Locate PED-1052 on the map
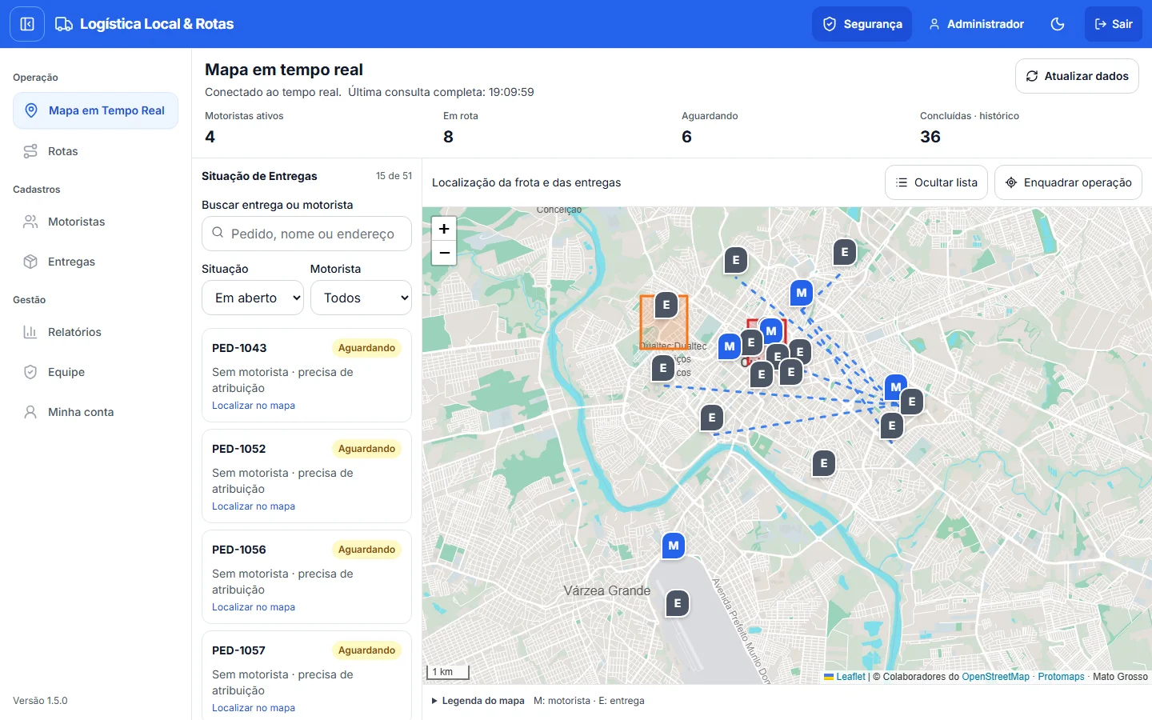Screen dimensions: 1152x720 [x=254, y=506]
